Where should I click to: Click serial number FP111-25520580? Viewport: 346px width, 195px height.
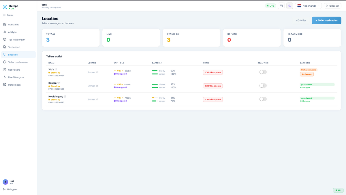pyautogui.click(x=56, y=102)
